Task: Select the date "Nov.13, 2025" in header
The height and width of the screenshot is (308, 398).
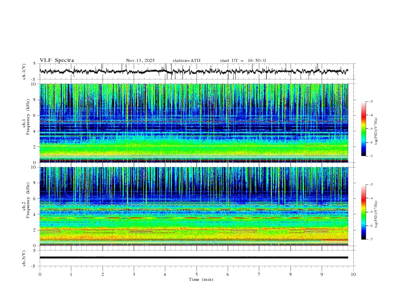Action: coord(140,60)
